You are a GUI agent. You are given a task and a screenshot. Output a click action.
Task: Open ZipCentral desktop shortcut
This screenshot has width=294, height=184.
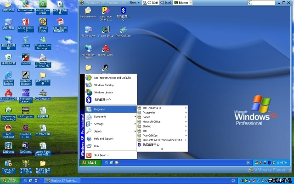tap(26, 148)
